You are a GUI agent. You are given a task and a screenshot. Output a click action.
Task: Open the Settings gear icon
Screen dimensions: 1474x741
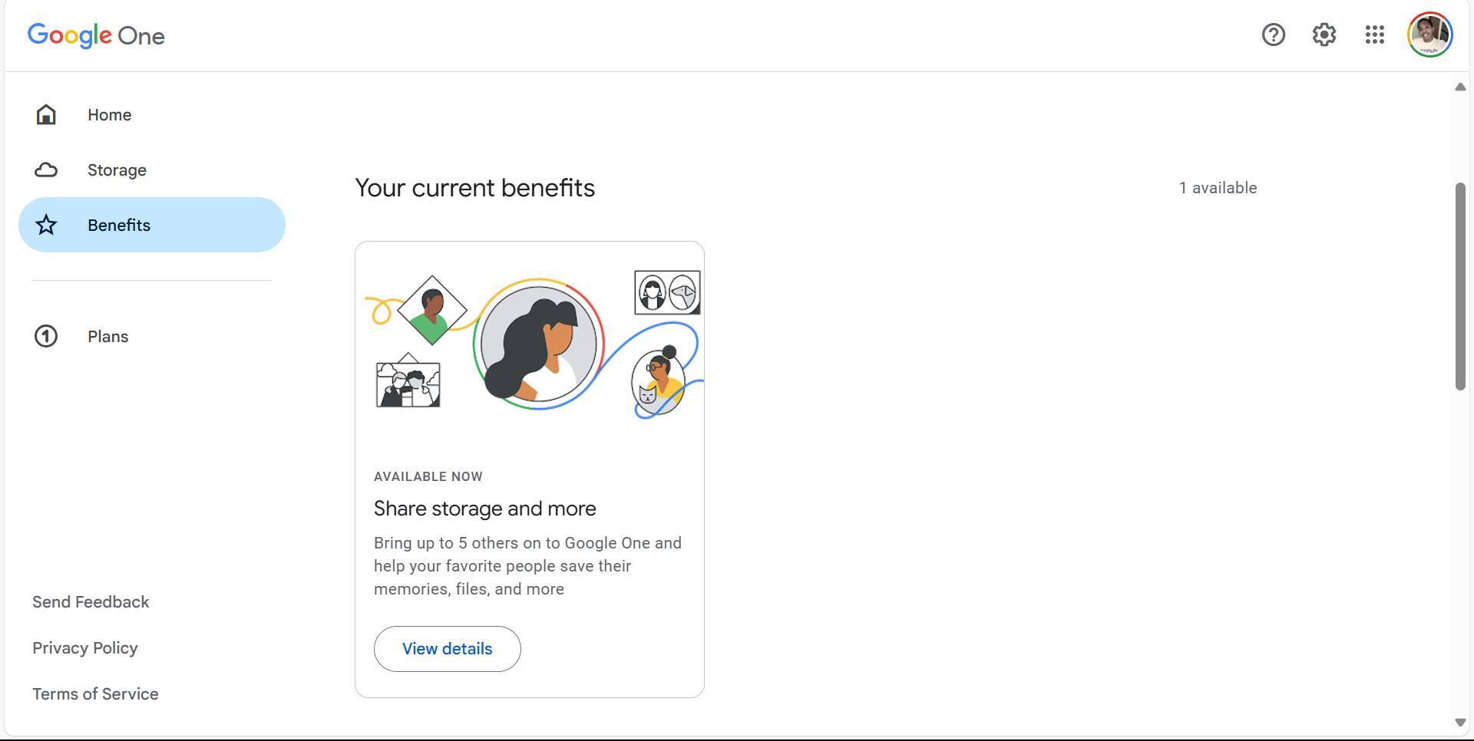pos(1324,35)
